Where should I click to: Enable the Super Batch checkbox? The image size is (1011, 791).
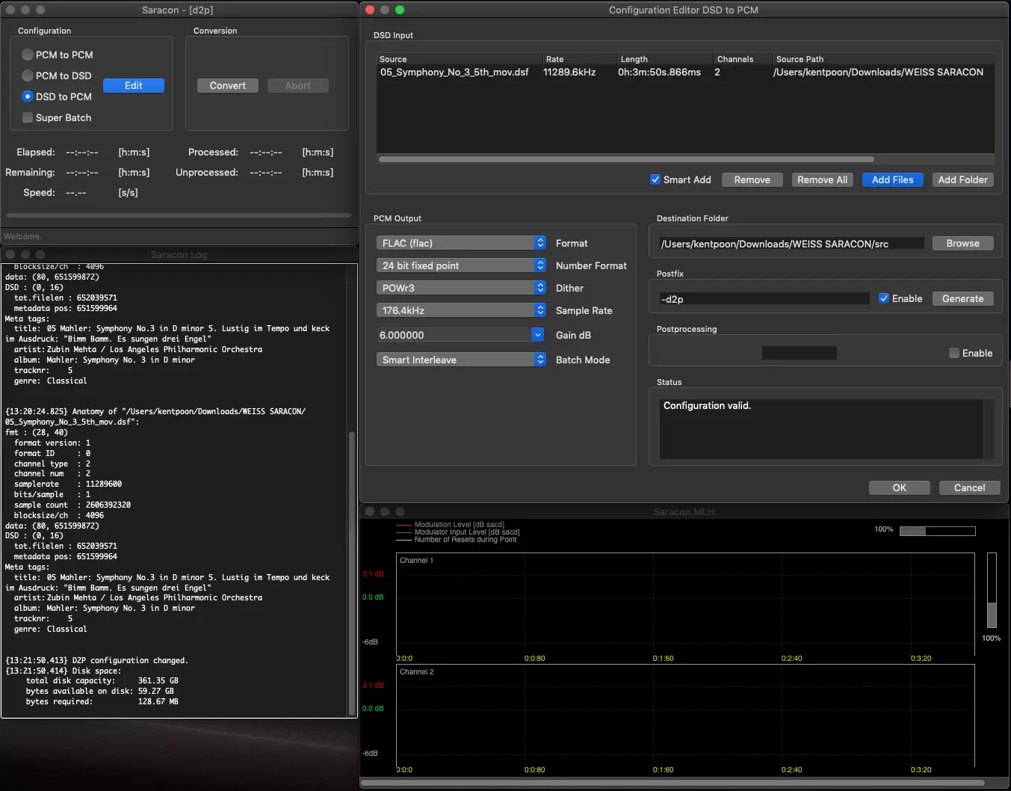[28, 117]
